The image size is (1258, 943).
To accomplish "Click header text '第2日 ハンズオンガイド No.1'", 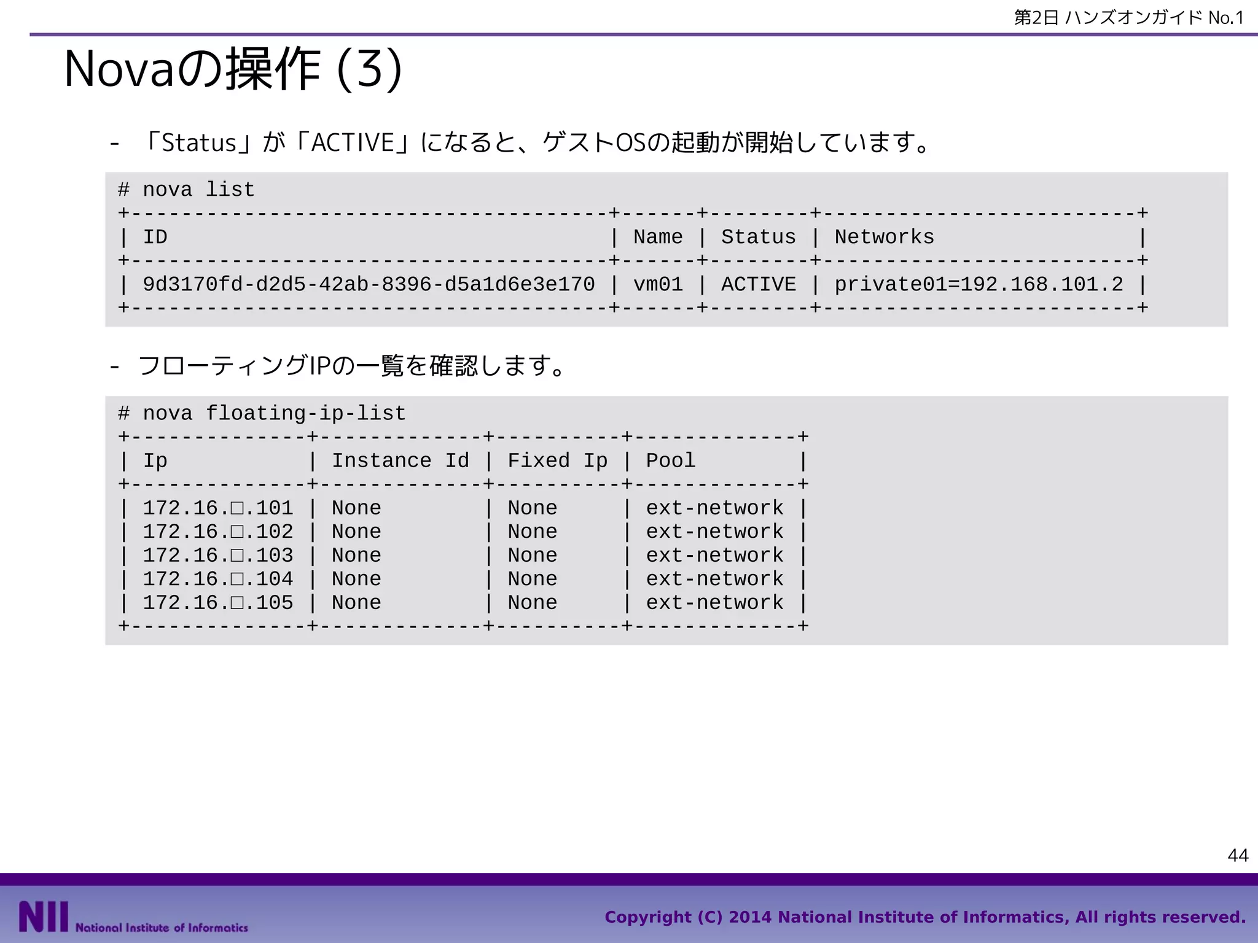I will coord(1129,17).
